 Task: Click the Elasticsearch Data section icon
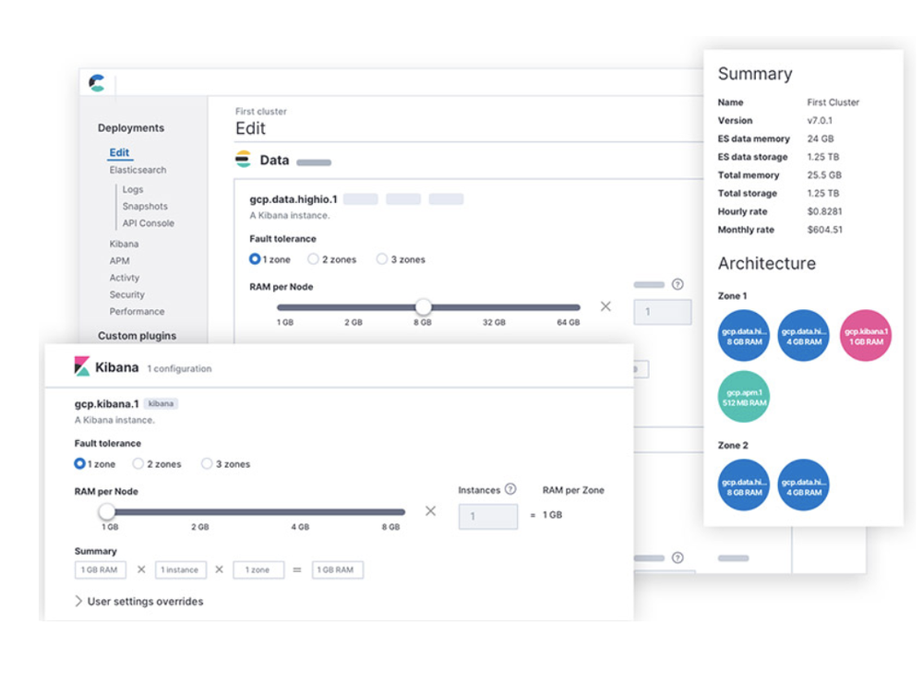(x=243, y=160)
